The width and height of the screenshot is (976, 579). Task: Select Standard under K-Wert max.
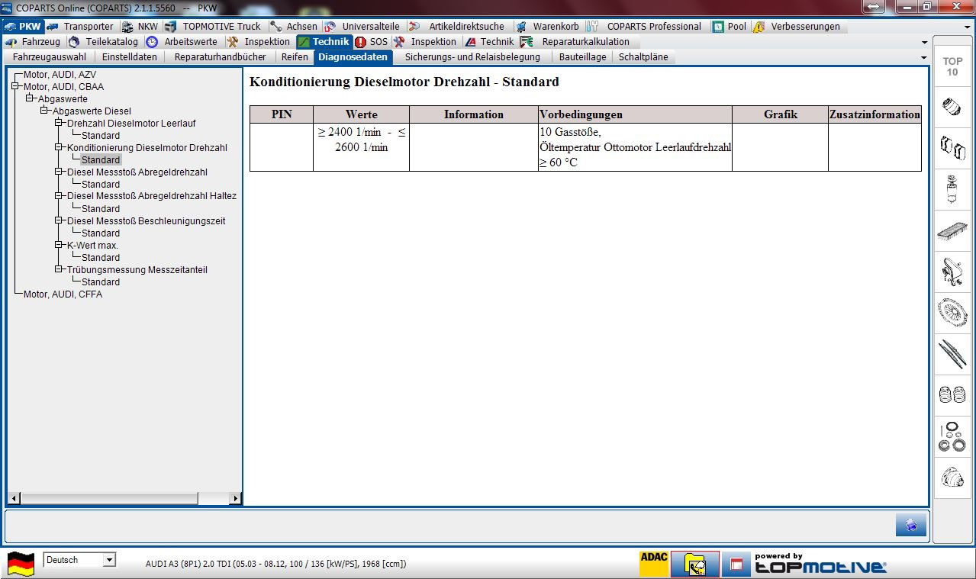point(101,258)
